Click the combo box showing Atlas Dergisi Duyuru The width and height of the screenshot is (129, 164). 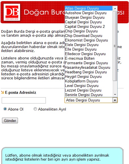click(91, 100)
